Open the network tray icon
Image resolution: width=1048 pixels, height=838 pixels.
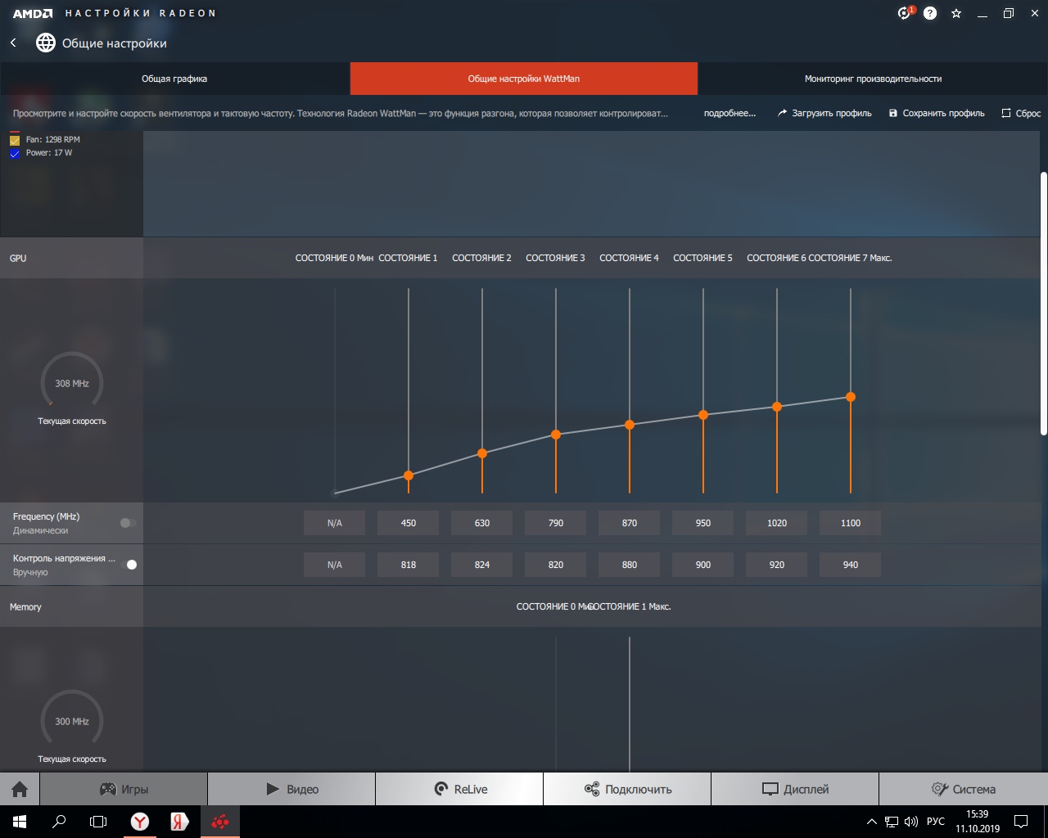(891, 822)
